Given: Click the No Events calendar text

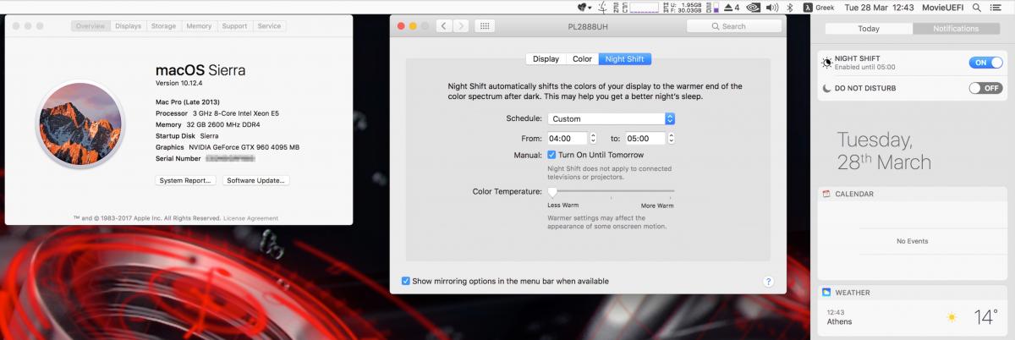Looking at the screenshot, I should [x=912, y=241].
